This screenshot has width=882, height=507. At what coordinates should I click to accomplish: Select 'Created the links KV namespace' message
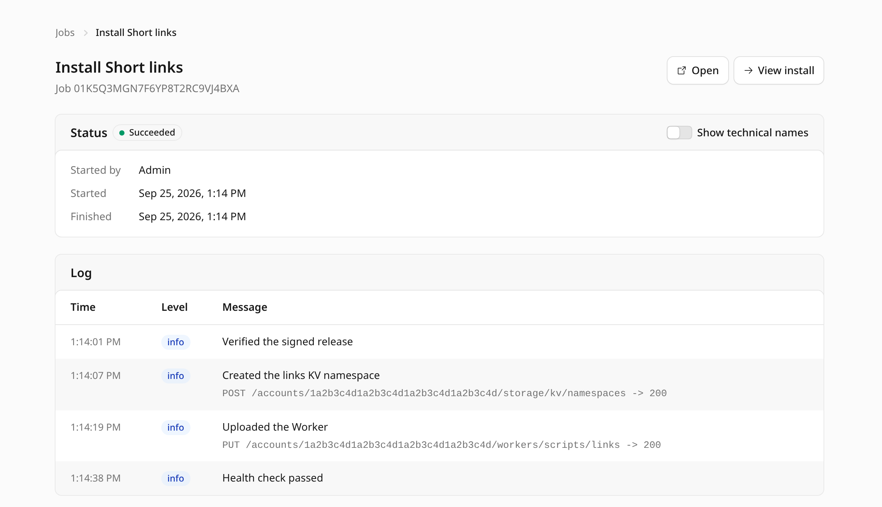tap(301, 375)
